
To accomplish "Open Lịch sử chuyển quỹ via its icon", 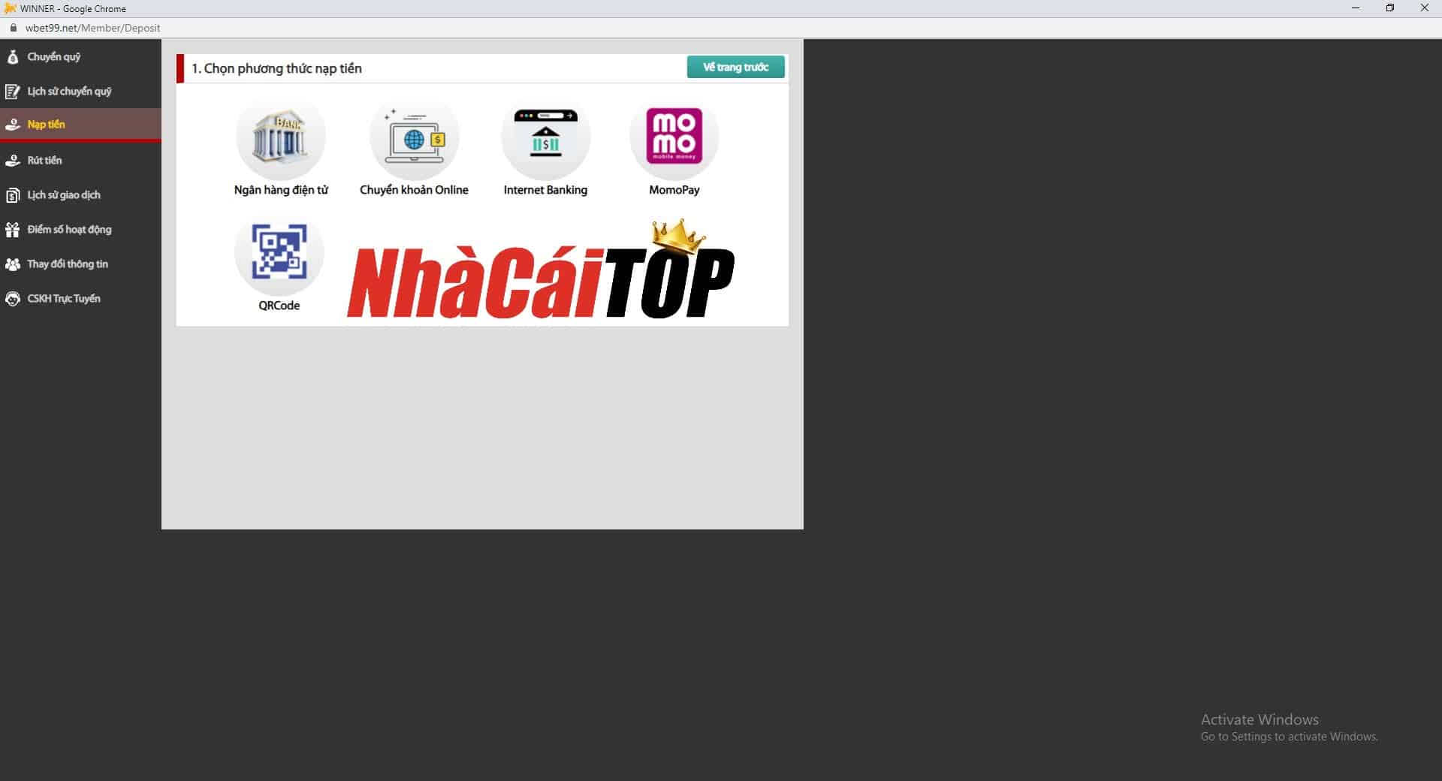I will (x=13, y=91).
